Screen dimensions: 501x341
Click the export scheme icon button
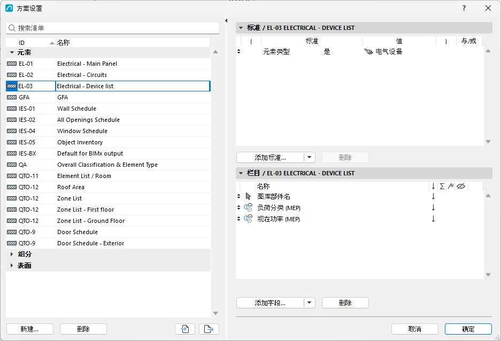tap(209, 329)
